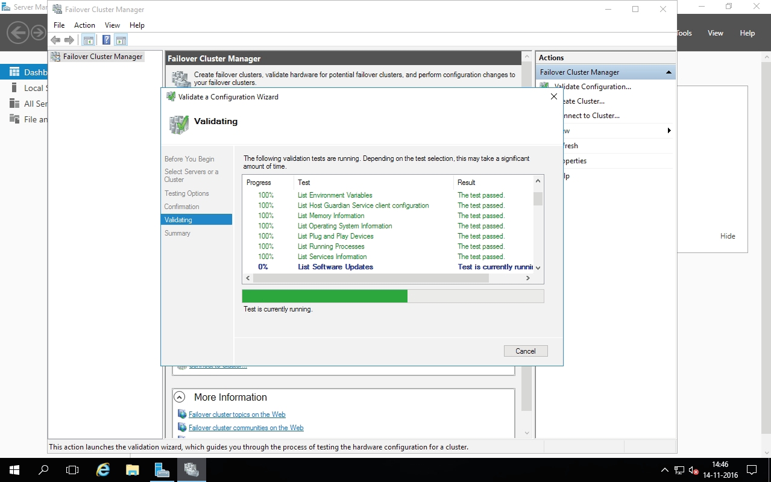Click the Back arrow in toolbar
The height and width of the screenshot is (482, 771).
[55, 40]
